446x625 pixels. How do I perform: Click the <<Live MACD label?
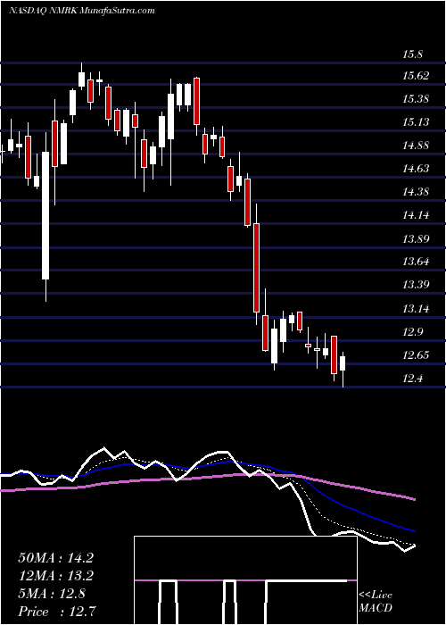coord(376,601)
